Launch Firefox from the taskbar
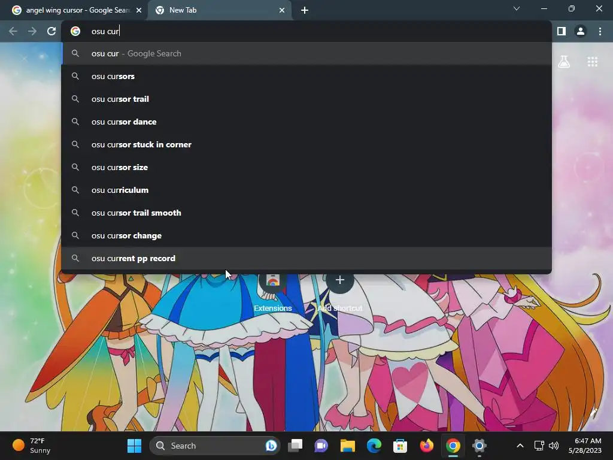This screenshot has height=460, width=613. [426, 446]
